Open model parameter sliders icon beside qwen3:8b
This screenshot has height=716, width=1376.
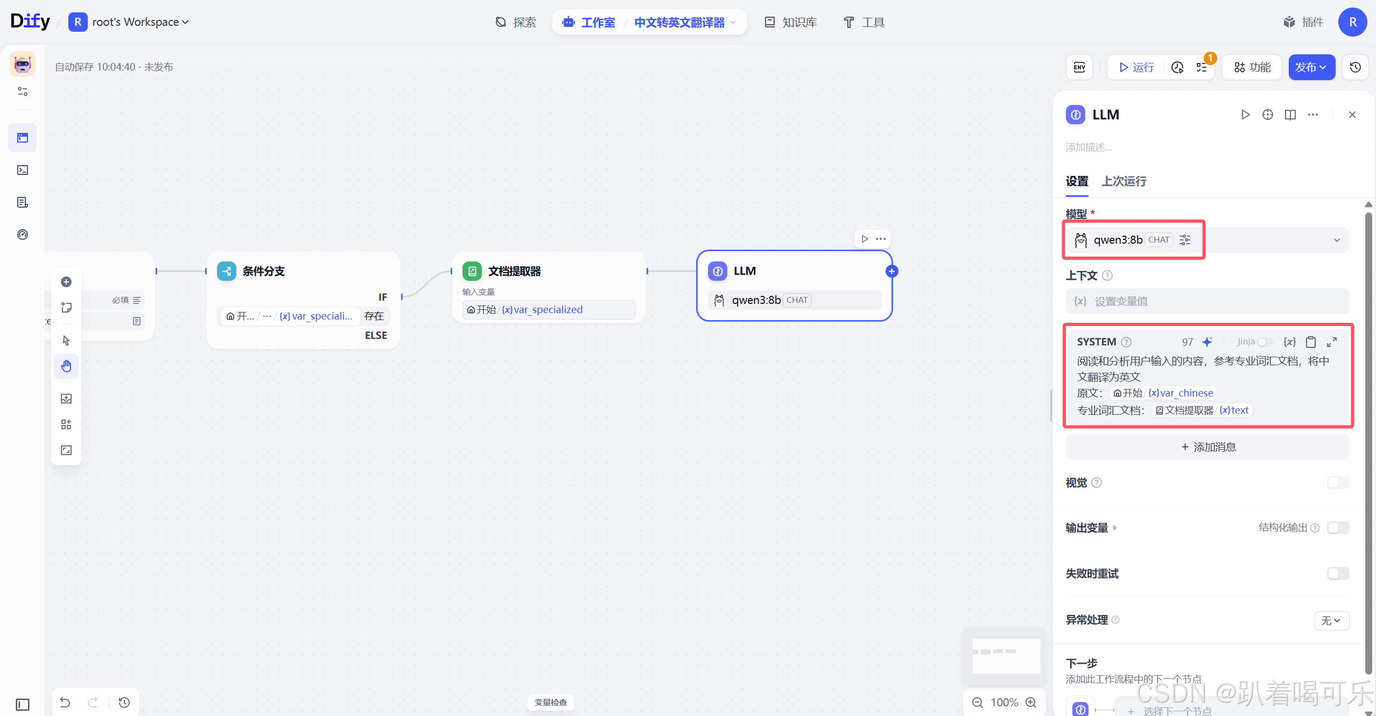click(1185, 240)
